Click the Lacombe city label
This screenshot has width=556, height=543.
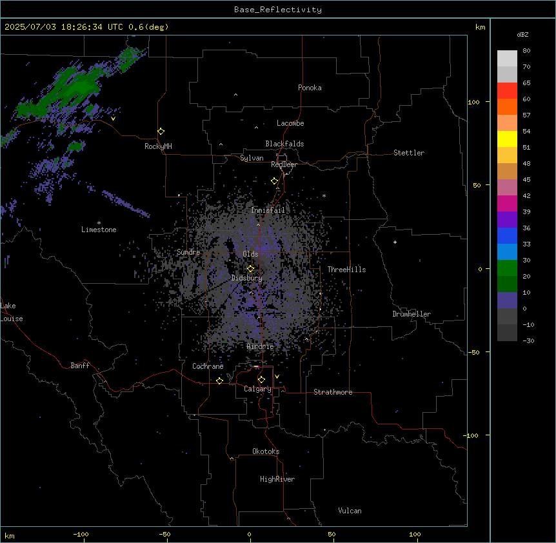(x=290, y=123)
